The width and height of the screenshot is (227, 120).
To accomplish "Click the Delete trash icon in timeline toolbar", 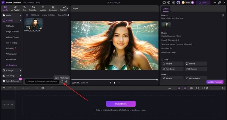I will click(15, 88).
